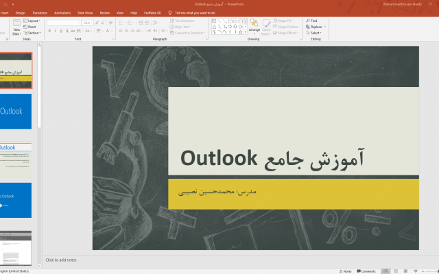Open the Transitions tab

[x=40, y=13]
